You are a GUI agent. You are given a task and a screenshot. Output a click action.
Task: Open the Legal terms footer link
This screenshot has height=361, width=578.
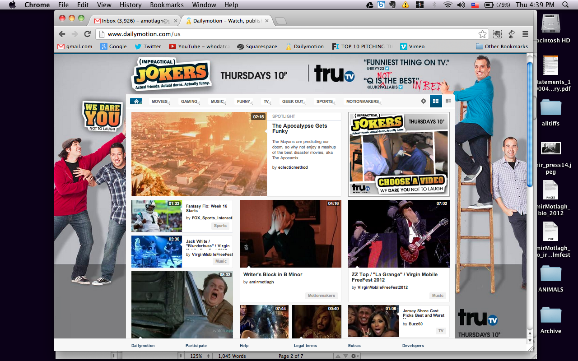click(x=305, y=346)
